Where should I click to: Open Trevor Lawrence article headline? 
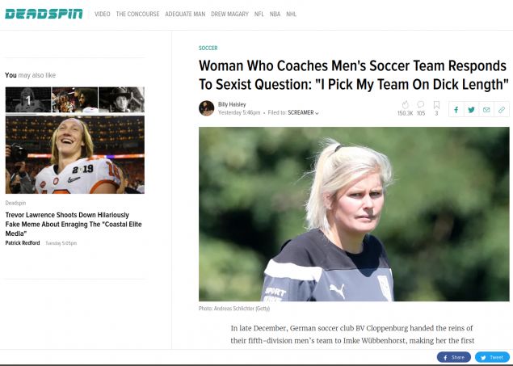(74, 221)
